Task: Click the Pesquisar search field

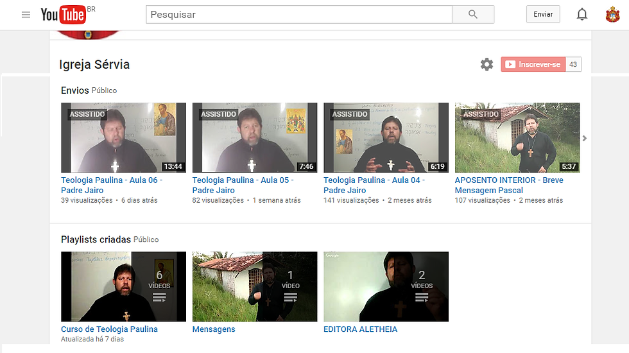Action: (299, 14)
